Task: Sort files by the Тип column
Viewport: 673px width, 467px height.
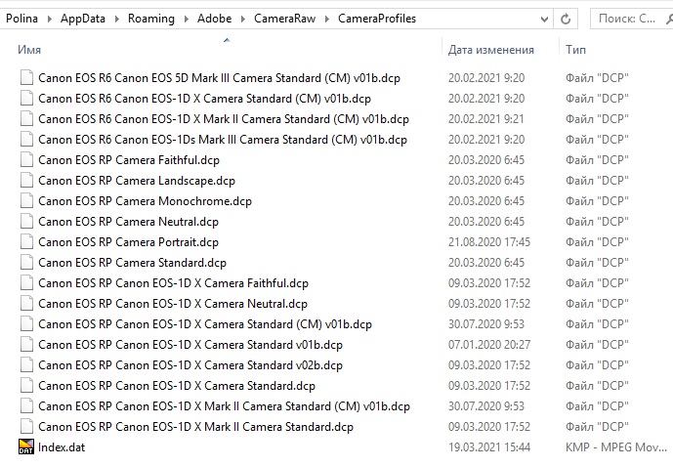Action: tap(575, 50)
